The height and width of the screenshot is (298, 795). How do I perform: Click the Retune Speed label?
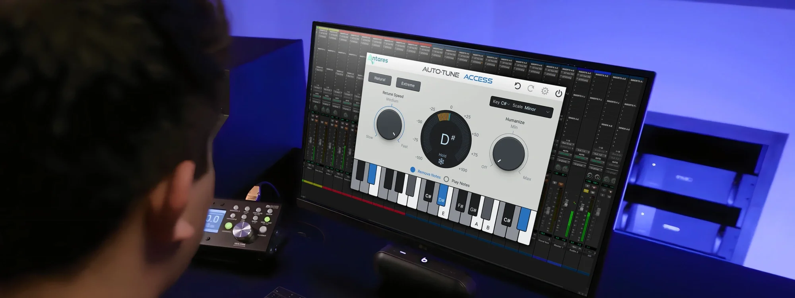[x=393, y=95]
